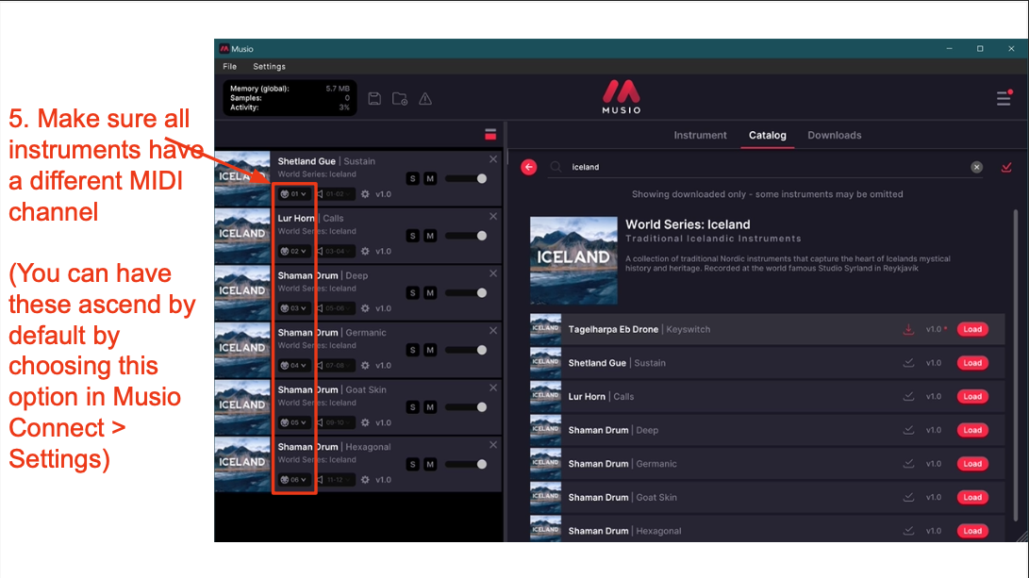Download the Tagelharpa Eb Drone instrument
The width and height of the screenshot is (1029, 578).
click(908, 329)
